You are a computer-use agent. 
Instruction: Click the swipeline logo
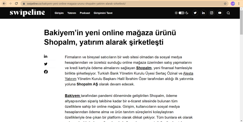pos(27,13)
